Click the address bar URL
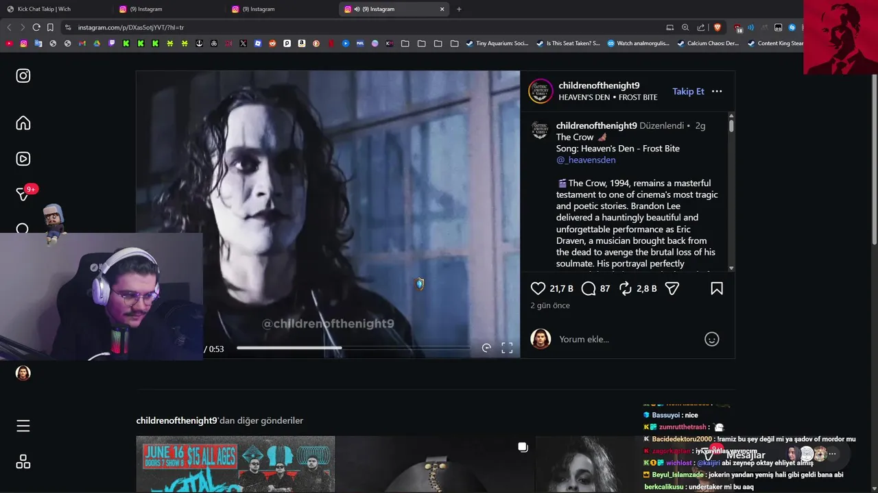 tap(131, 27)
